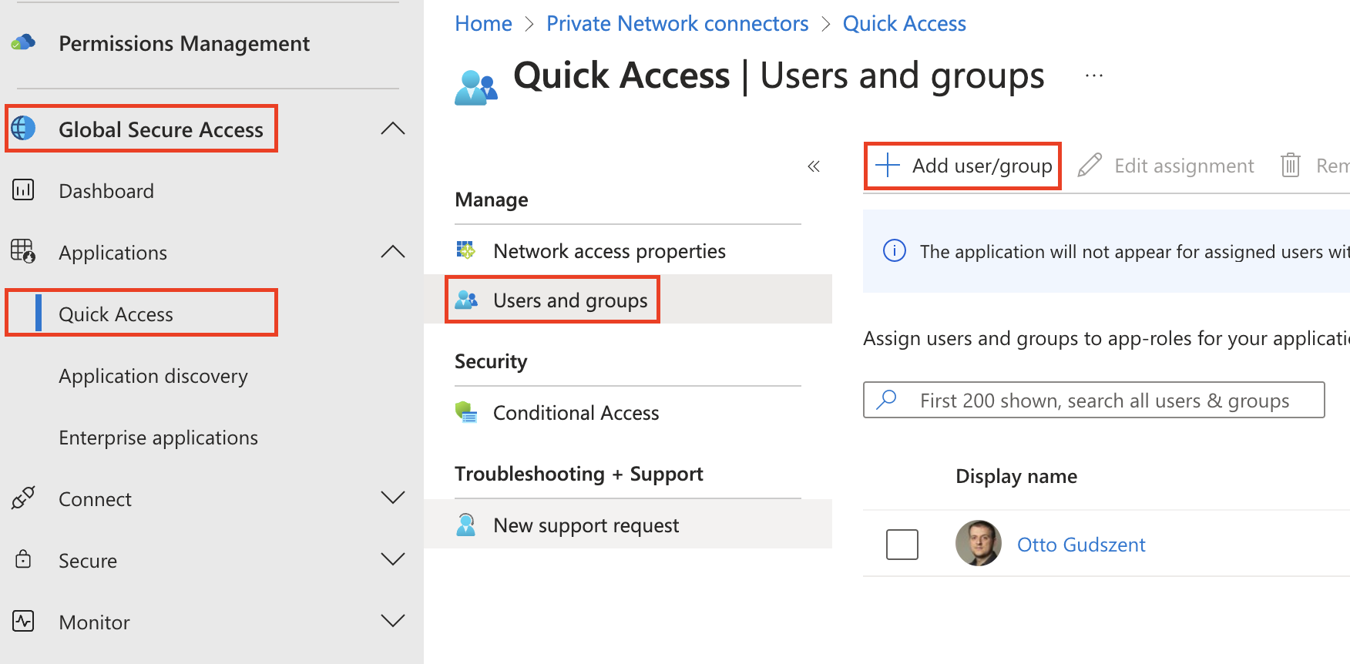
Task: Open Enterprise applications in the sidebar
Action: [158, 438]
